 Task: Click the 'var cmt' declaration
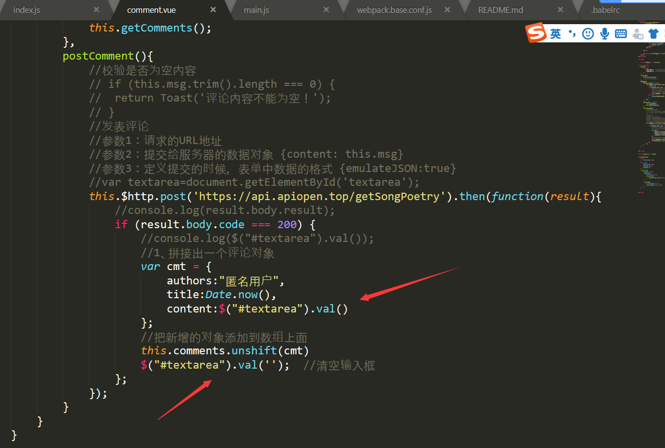(164, 267)
